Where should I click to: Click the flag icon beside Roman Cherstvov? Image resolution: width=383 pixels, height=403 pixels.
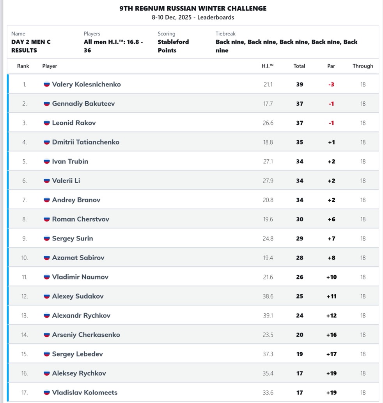tap(46, 219)
